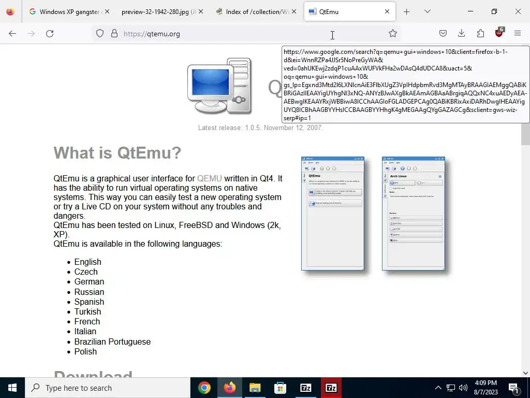Open the uBlock Origin extension
The width and height of the screenshot is (530, 398).
point(499,33)
